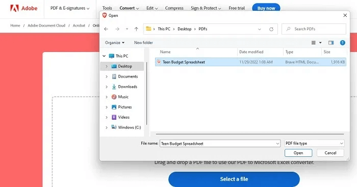Open recent locations dropdown arrow
The image size is (357, 187).
tap(127, 29)
